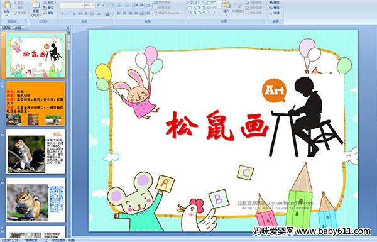The image size is (377, 242).
Task: Click the Replace button
Action: [275, 8]
